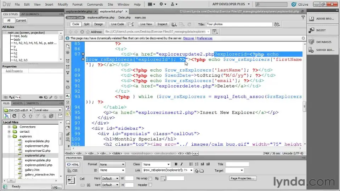The width and height of the screenshot is (340, 191).
Task: Switch to Design view
Action: pyautogui.click(x=98, y=24)
